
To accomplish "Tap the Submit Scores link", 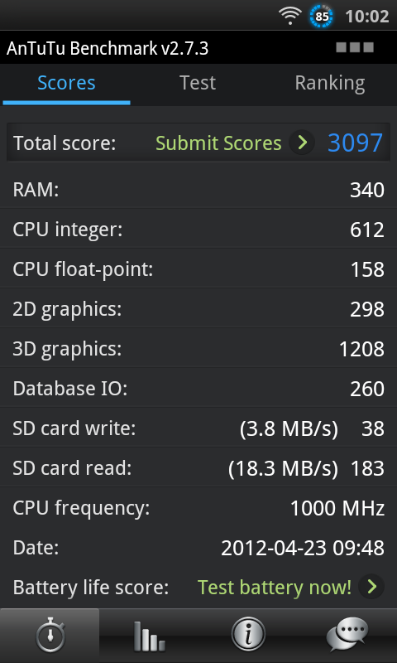I will click(x=218, y=143).
